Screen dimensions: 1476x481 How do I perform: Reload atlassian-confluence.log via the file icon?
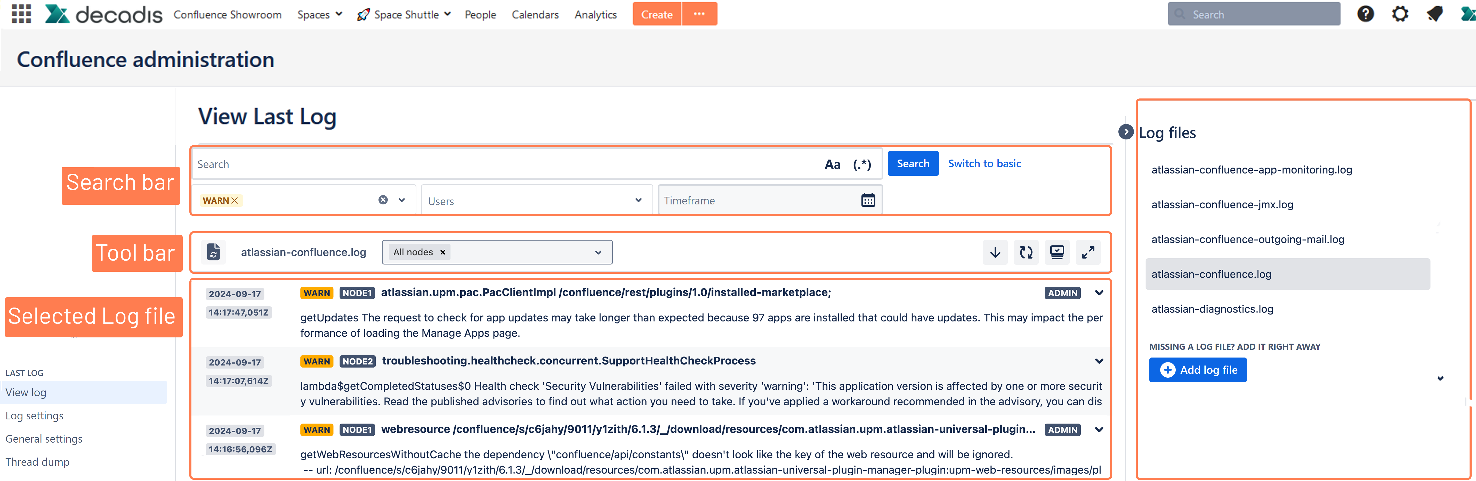(214, 252)
